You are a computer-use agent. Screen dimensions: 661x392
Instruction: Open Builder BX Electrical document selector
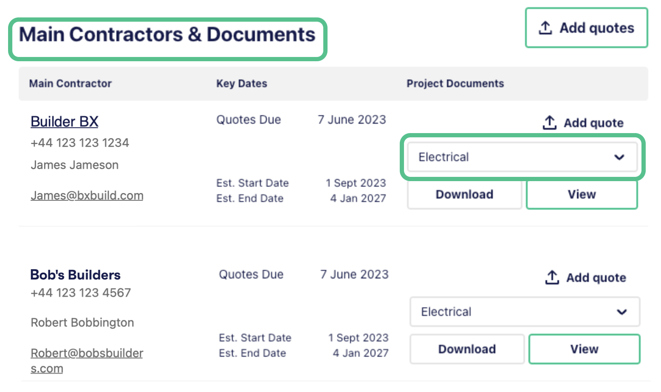tap(523, 157)
